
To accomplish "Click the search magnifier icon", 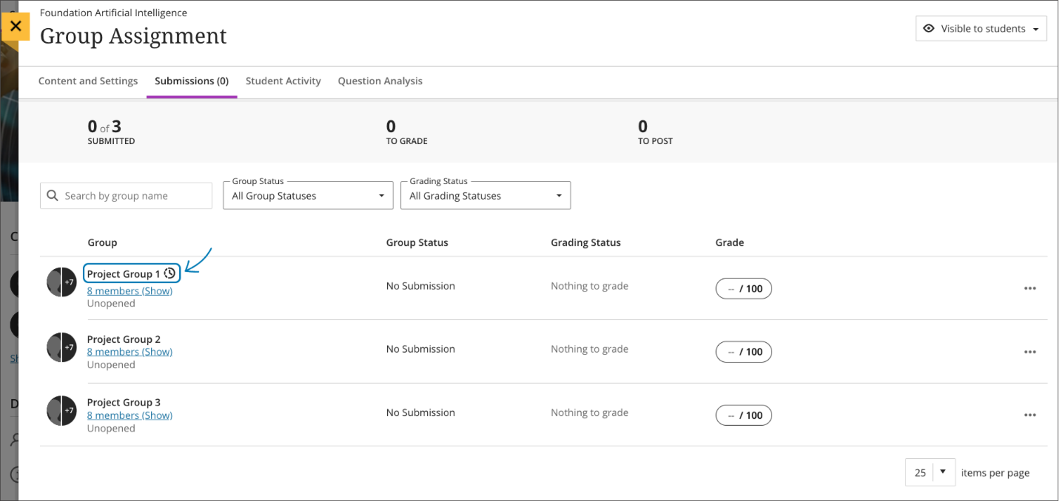I will pos(52,195).
